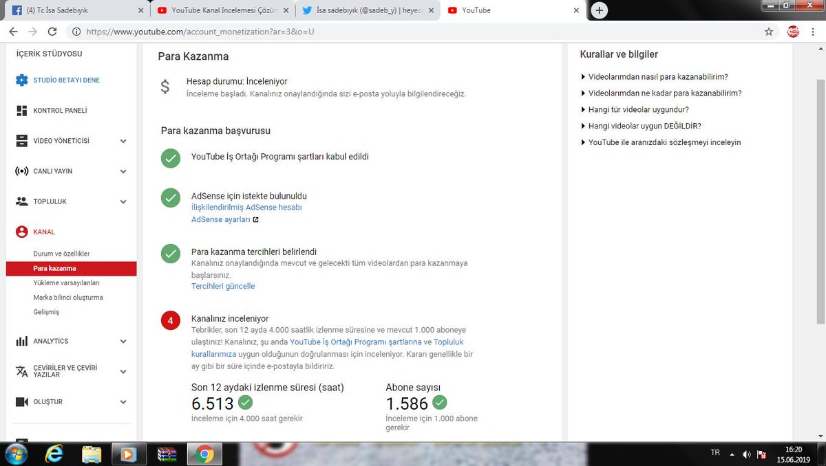Expand Oluştur chevron
Image resolution: width=826 pixels, height=466 pixels.
point(123,401)
